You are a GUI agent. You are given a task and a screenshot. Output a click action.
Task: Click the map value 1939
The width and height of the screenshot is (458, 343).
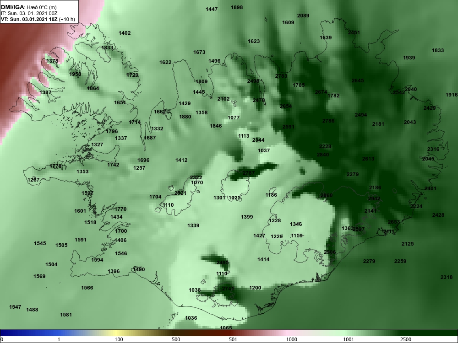coord(409,58)
